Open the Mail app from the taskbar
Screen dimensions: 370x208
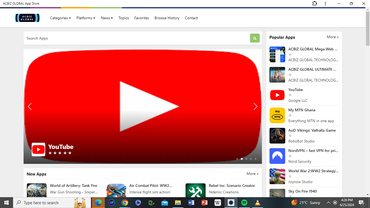click(164, 203)
